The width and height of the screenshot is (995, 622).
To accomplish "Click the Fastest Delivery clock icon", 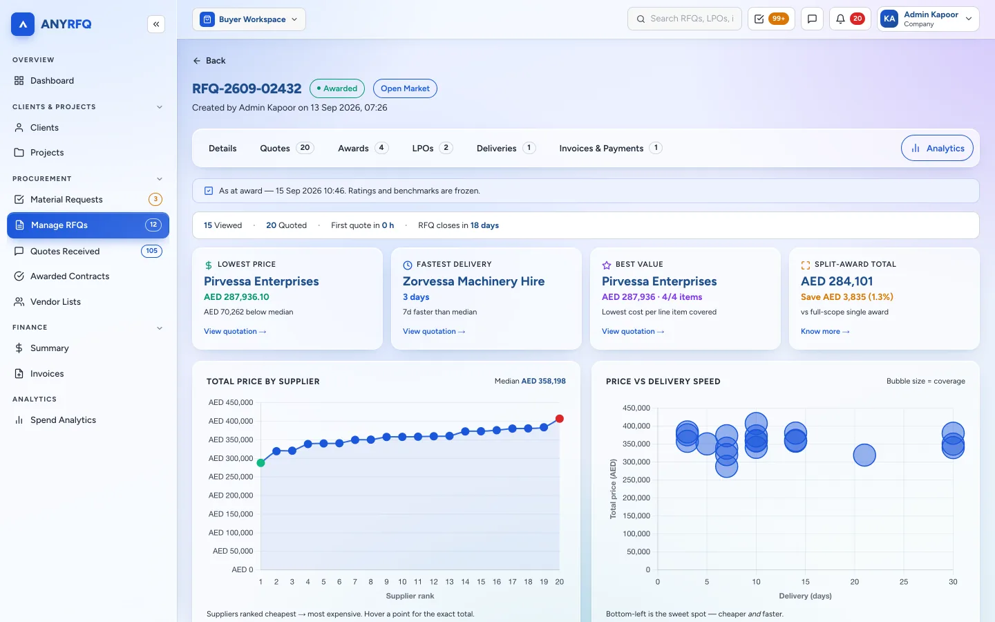I will (408, 265).
